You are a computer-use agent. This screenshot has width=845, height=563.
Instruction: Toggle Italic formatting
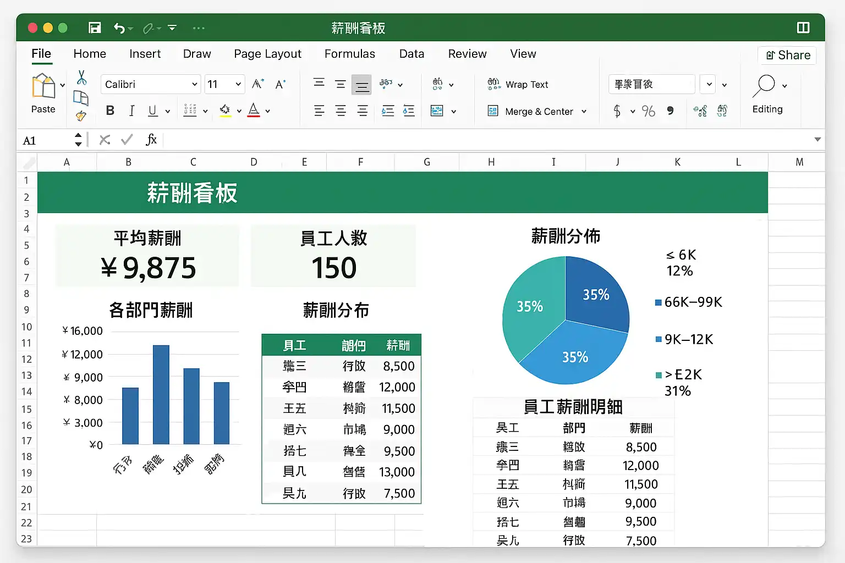pos(131,111)
